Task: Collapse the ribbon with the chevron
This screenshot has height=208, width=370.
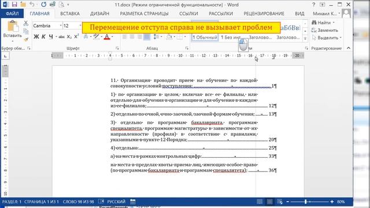Action: (x=349, y=48)
